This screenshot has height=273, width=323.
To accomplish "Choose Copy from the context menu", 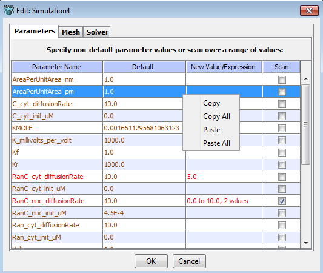I will coord(211,103).
